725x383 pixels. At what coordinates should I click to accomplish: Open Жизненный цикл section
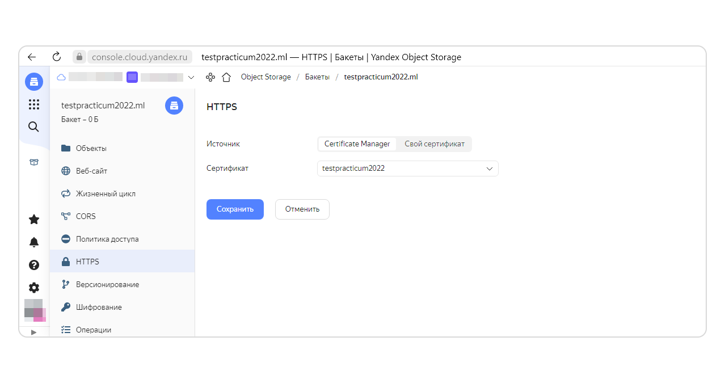click(122, 193)
